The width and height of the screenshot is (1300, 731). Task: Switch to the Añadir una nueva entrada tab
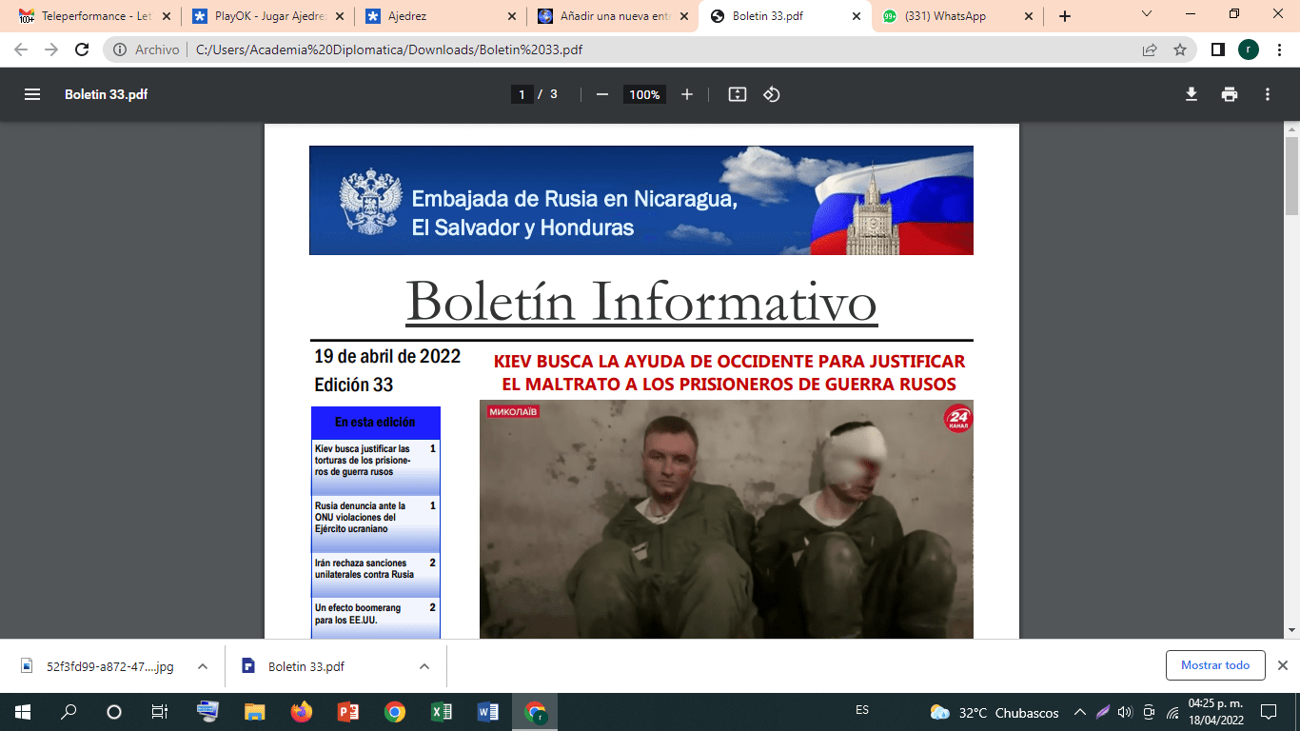pos(614,16)
